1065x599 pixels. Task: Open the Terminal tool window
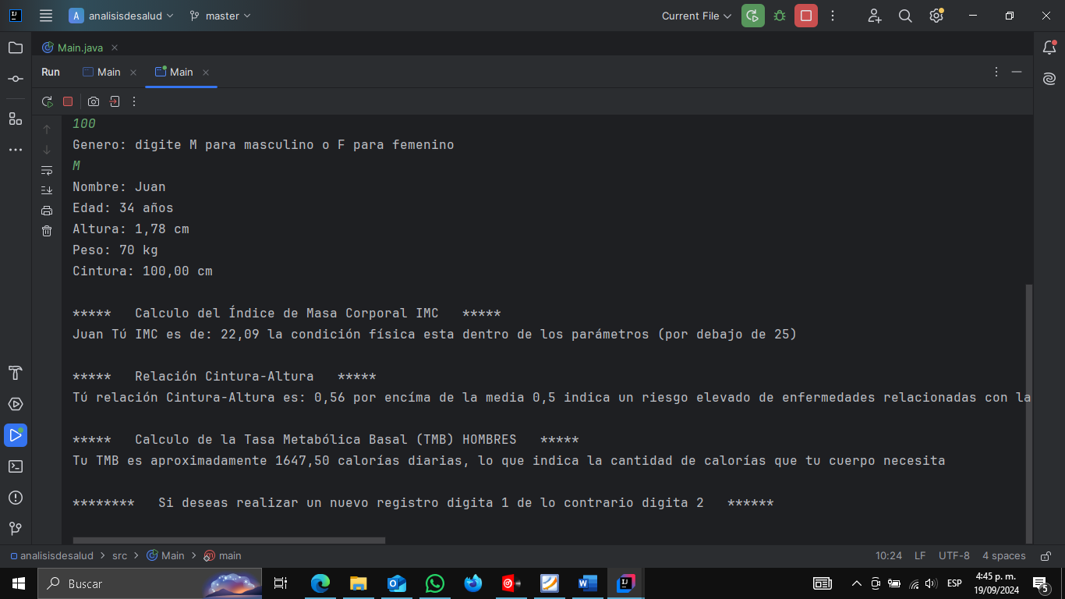[16, 466]
